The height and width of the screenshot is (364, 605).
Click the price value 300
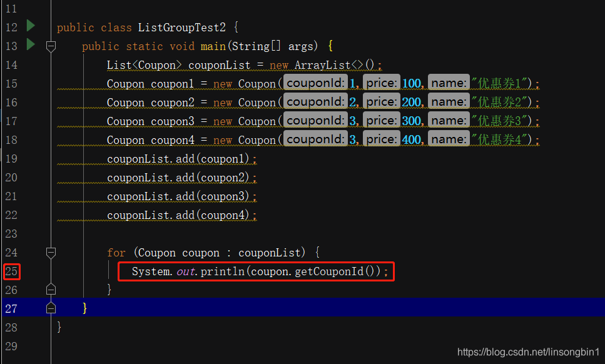[x=411, y=121]
